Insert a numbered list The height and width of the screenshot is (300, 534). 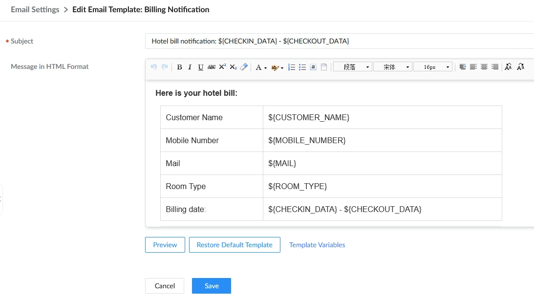pos(292,67)
